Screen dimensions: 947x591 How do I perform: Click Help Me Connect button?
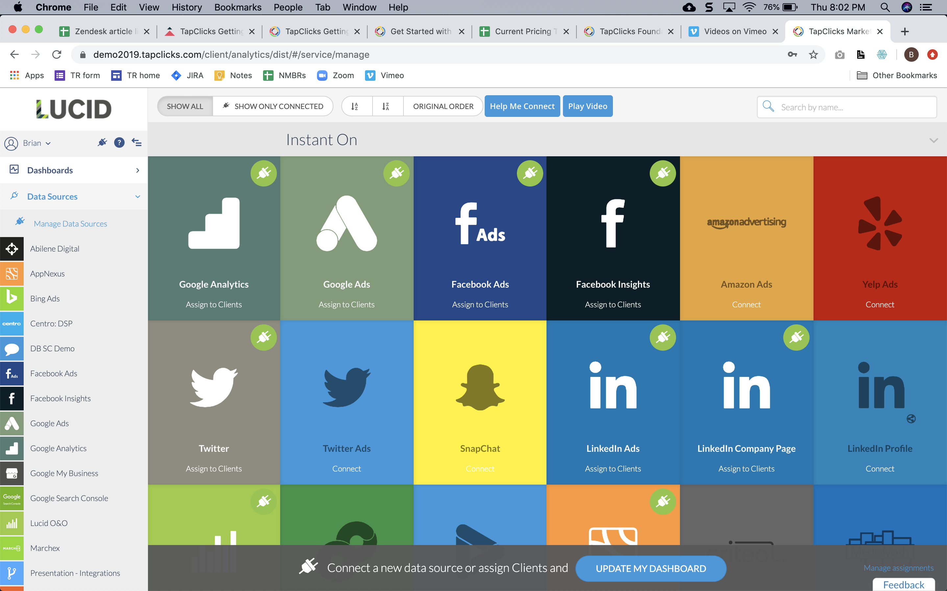(522, 106)
